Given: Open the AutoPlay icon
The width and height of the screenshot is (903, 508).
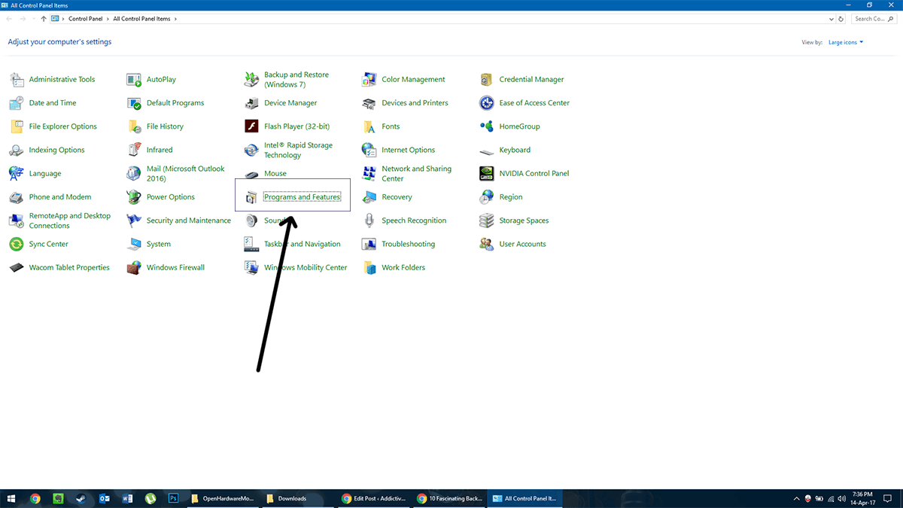Looking at the screenshot, I should (x=134, y=79).
